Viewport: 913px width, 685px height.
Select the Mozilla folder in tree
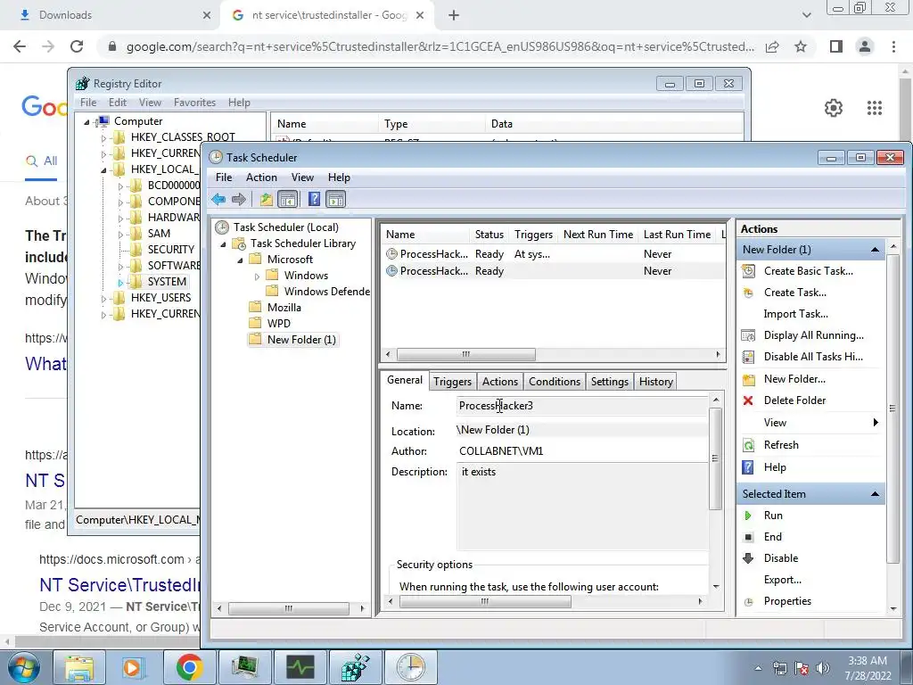284,308
